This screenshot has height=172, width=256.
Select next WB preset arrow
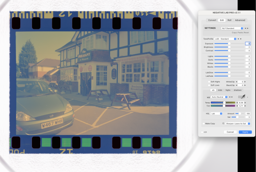coord(232,97)
